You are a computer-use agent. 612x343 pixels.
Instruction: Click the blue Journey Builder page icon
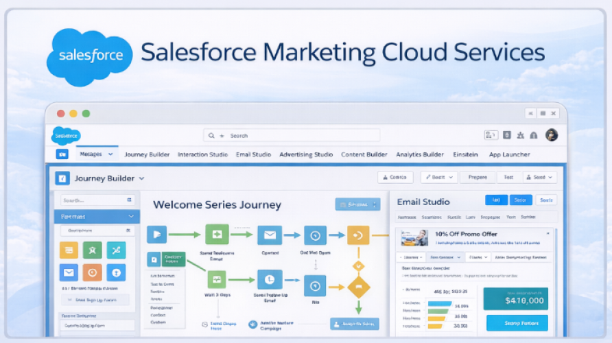pyautogui.click(x=62, y=178)
